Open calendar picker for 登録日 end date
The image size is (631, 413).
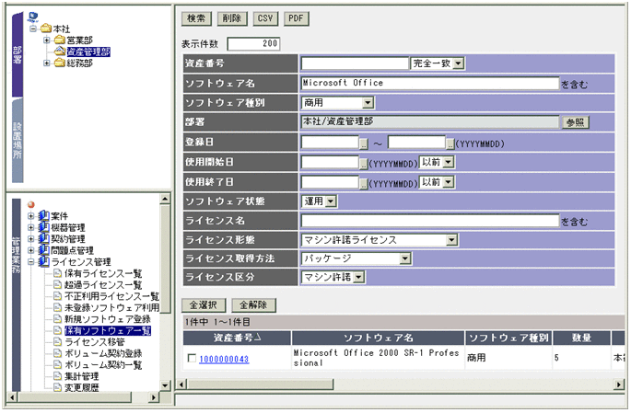450,143
